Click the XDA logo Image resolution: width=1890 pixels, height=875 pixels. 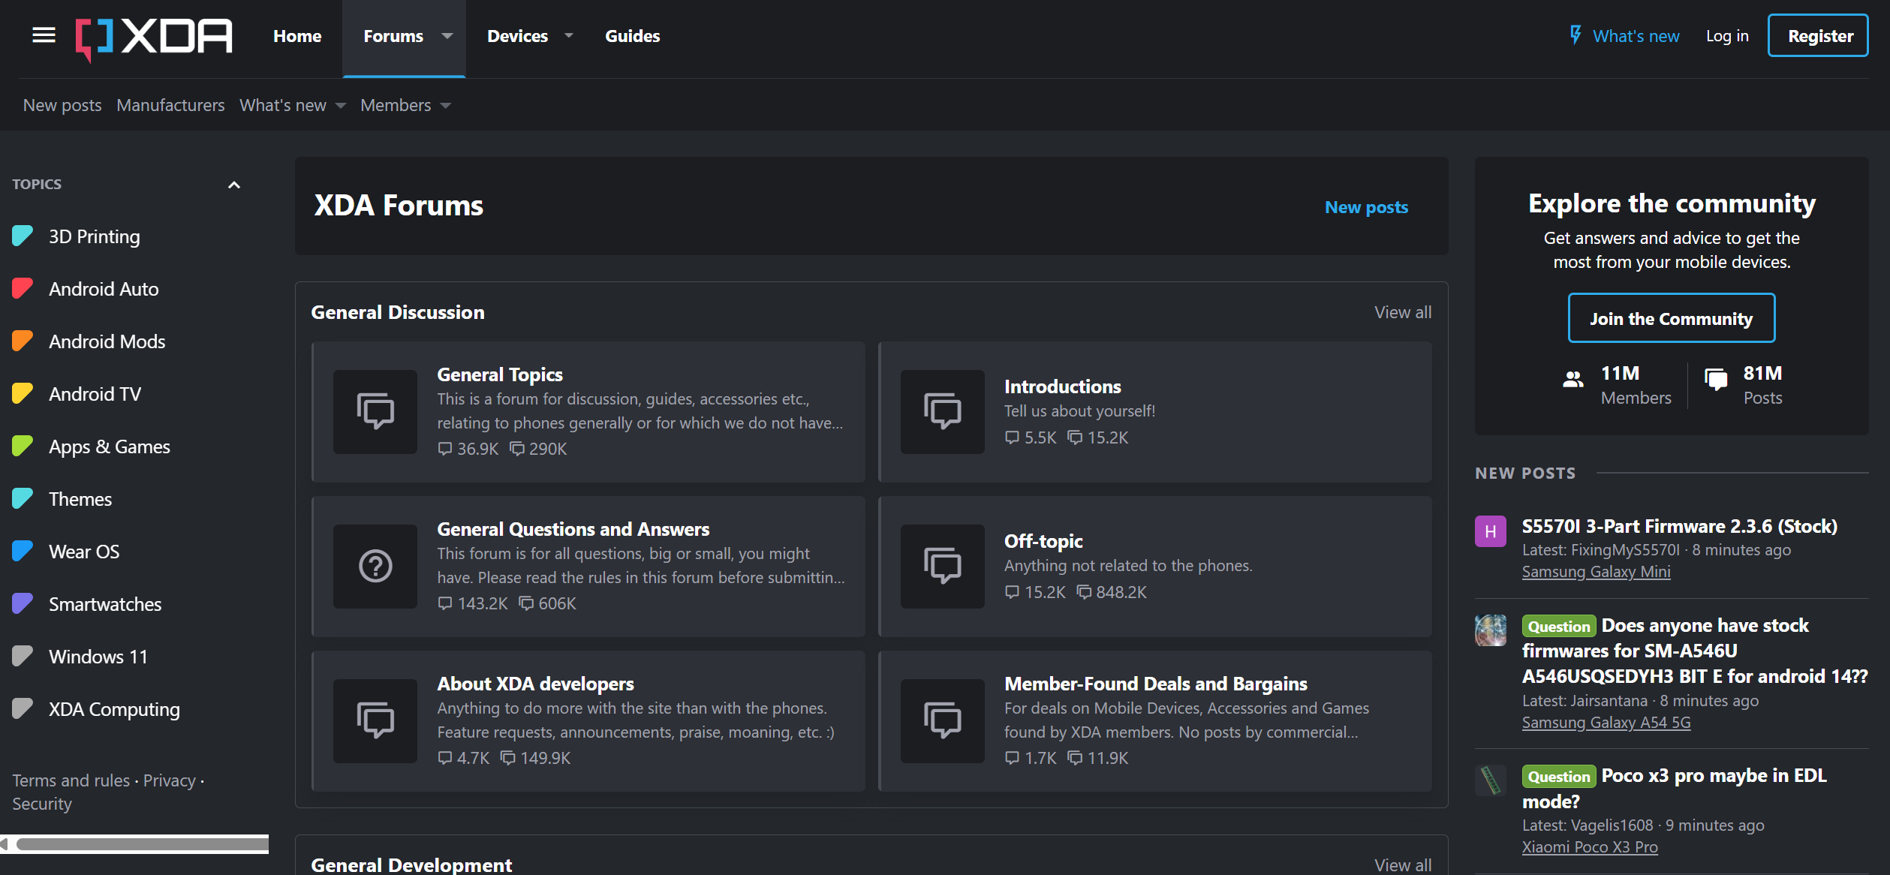[x=154, y=37]
